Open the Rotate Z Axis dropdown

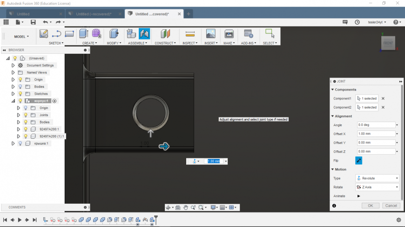377,187
